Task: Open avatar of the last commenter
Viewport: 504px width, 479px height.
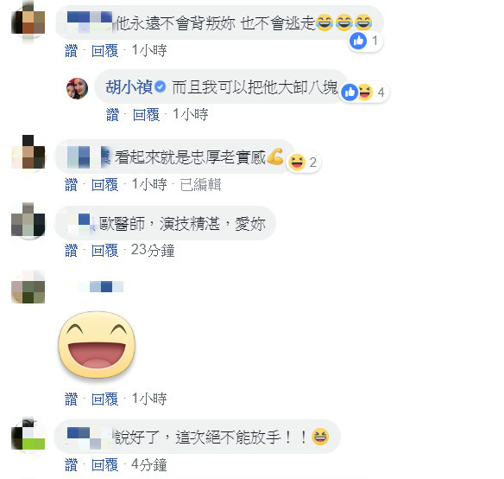Action: (x=28, y=434)
